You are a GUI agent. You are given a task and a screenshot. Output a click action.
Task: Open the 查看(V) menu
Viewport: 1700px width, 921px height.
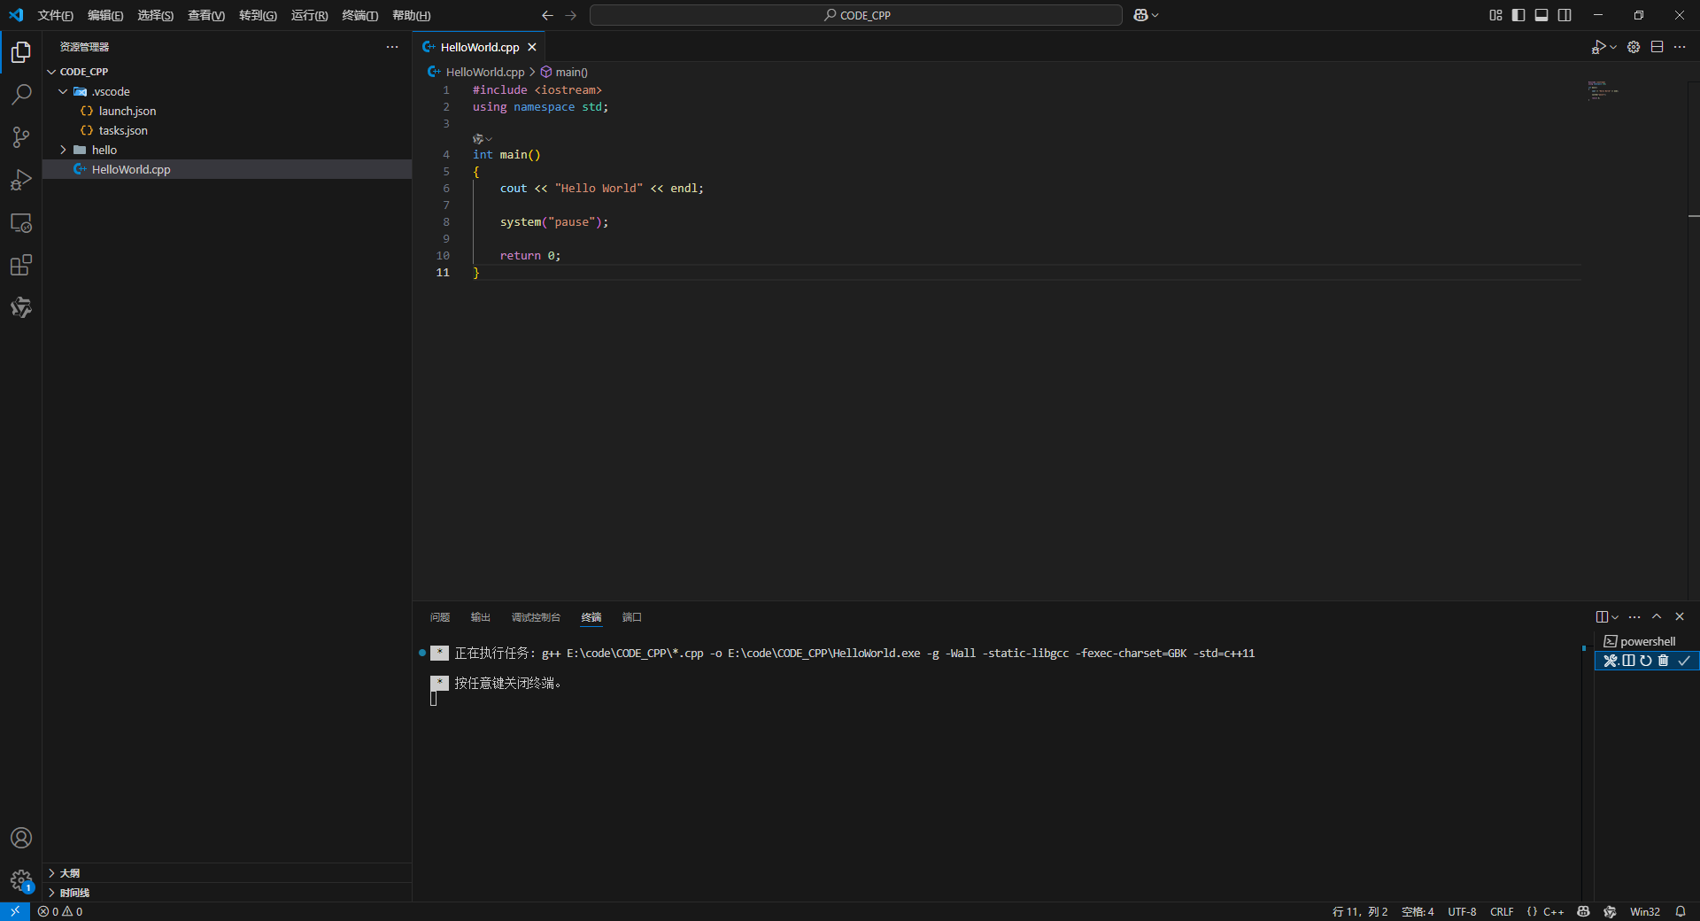point(206,15)
